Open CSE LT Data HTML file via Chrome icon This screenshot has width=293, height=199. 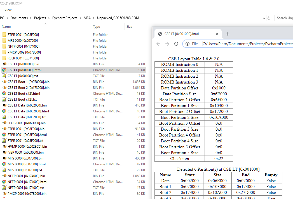(x=4, y=111)
